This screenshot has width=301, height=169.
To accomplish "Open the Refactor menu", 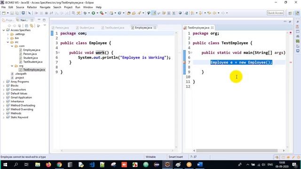I will coord(32,8).
